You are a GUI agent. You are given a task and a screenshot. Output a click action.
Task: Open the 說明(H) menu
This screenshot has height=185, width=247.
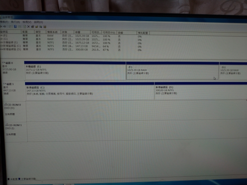pos(38,22)
